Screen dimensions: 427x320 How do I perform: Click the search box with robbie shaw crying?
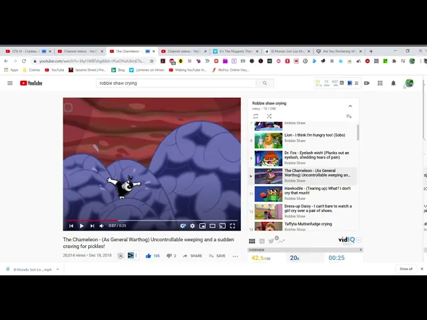(176, 83)
